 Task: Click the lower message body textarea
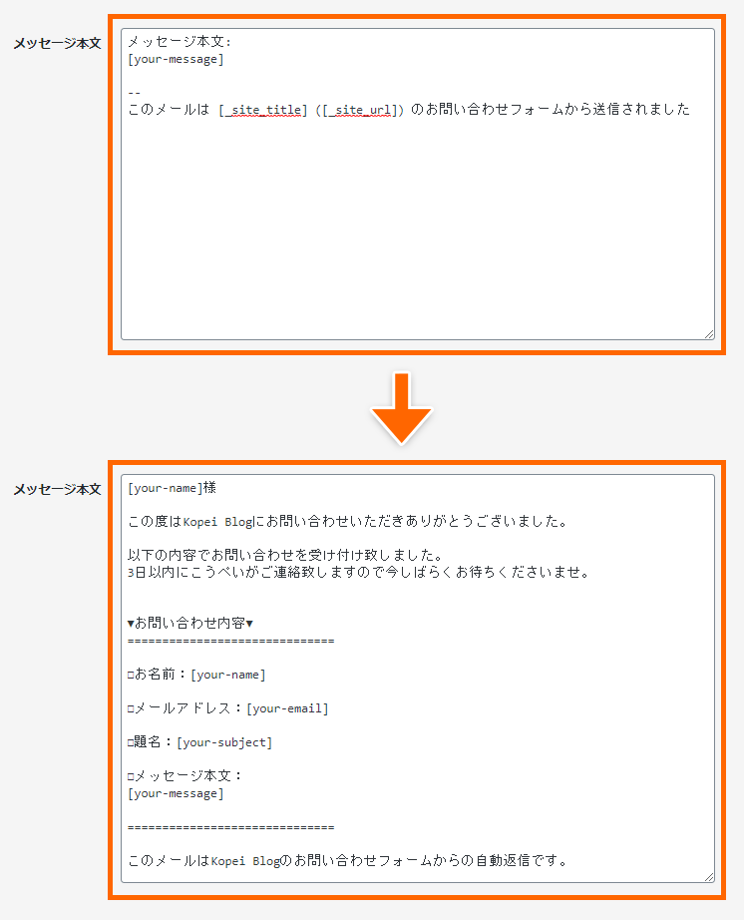[418, 679]
